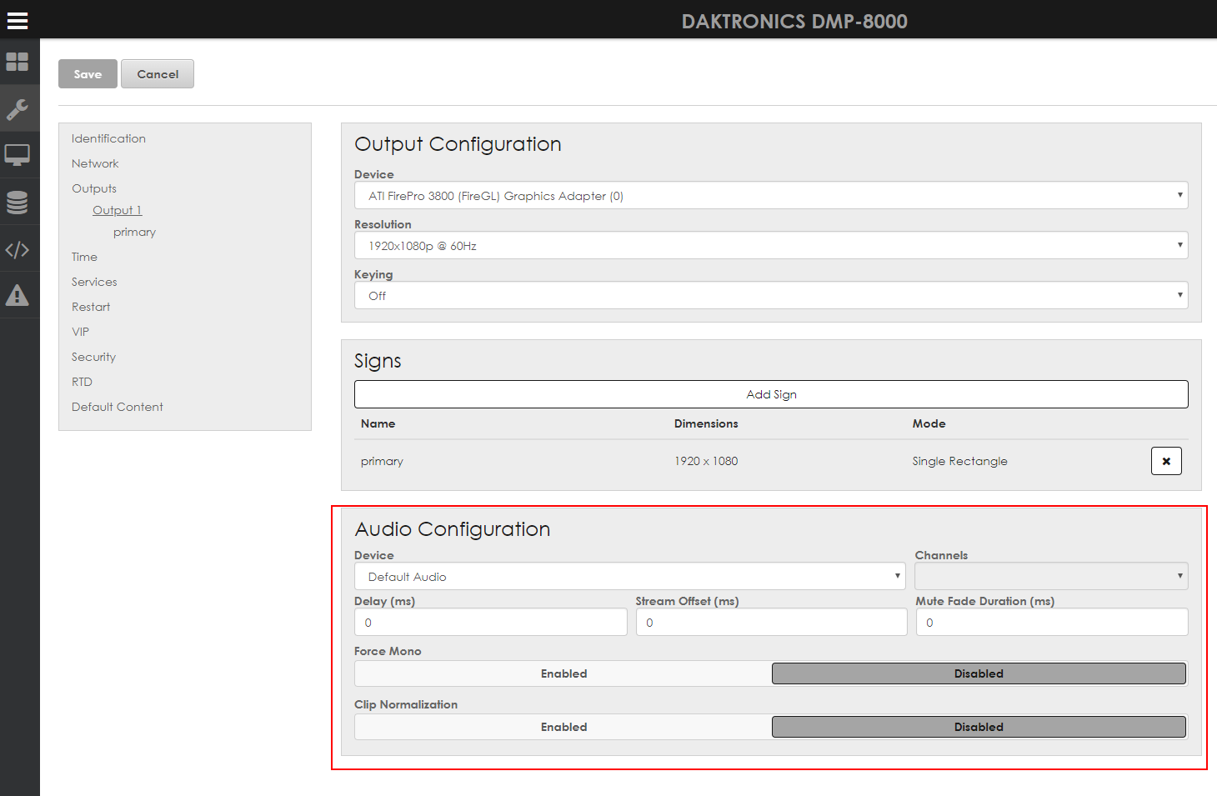Remove the primary sign with X icon
The width and height of the screenshot is (1217, 796).
click(1166, 461)
